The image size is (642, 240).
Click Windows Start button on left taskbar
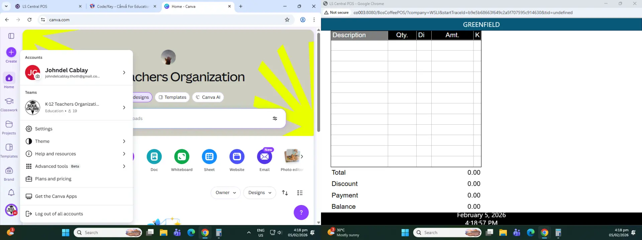coord(66,233)
